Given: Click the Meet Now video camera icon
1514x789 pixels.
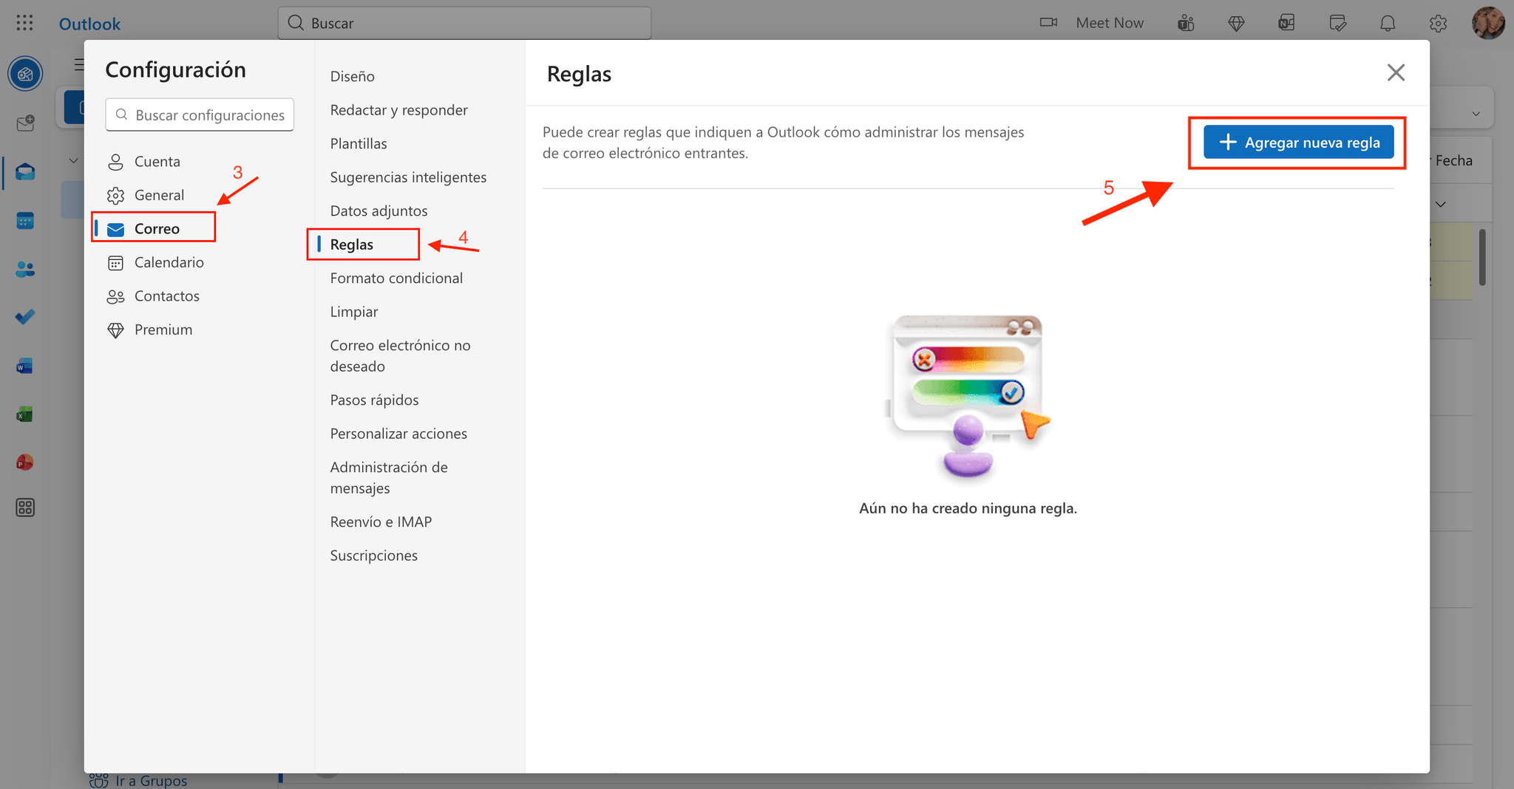Looking at the screenshot, I should [x=1048, y=22].
